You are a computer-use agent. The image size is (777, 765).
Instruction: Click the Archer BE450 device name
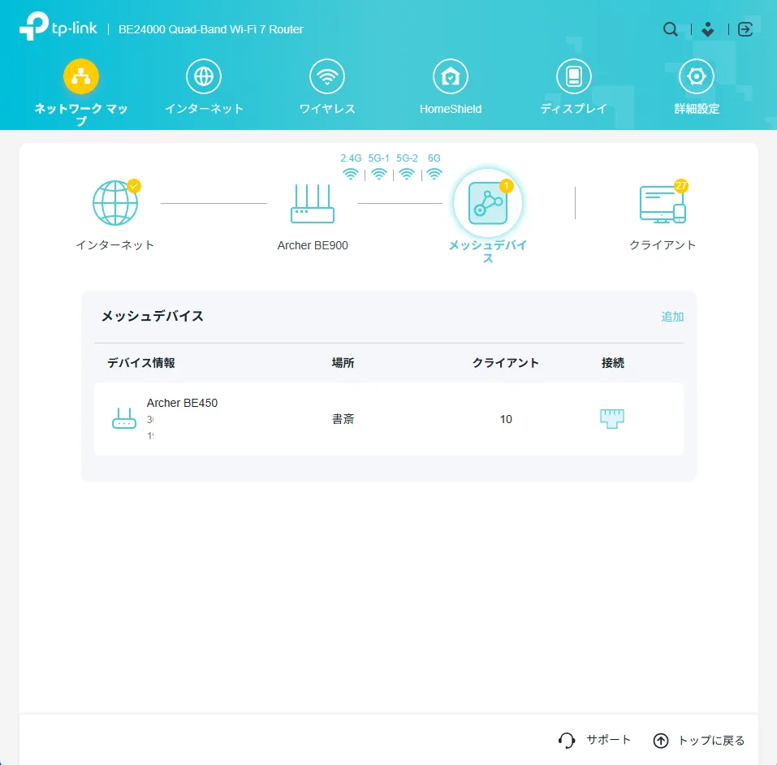pos(182,403)
